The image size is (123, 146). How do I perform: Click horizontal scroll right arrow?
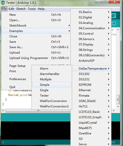click(114, 111)
